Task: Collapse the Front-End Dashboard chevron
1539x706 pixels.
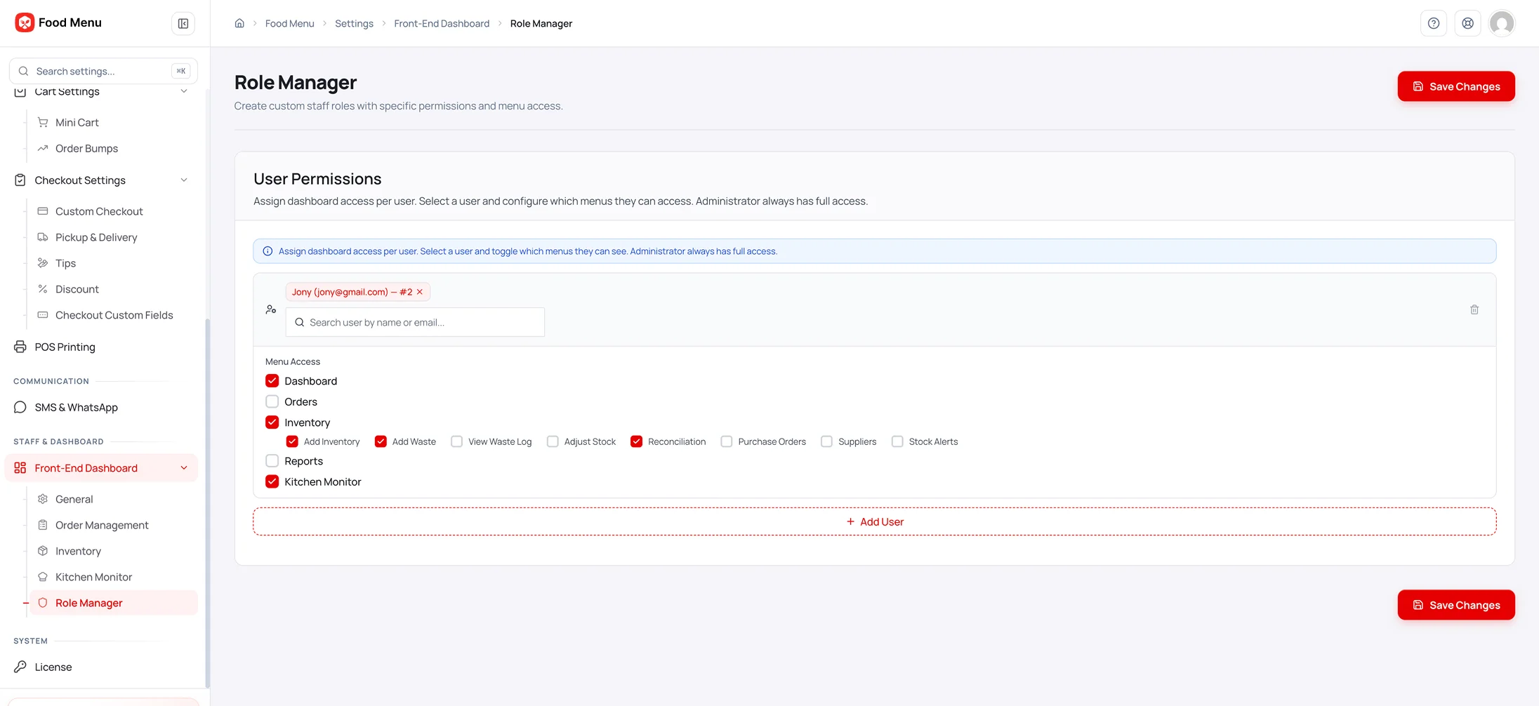Action: coord(184,468)
